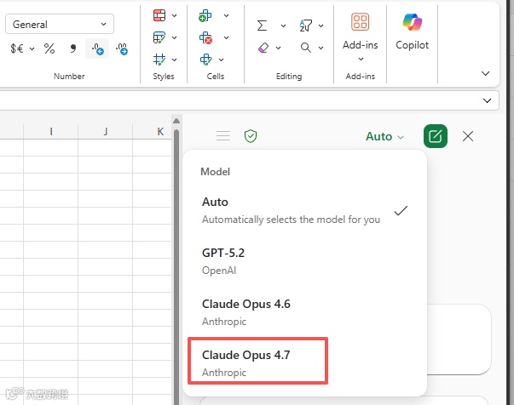Apply comma style formatting
The width and height of the screenshot is (514, 405).
click(72, 48)
